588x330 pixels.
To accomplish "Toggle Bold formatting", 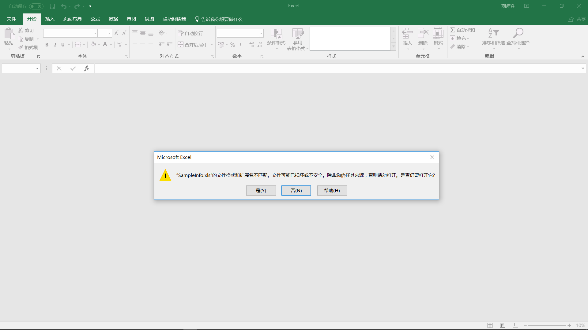I will coord(47,45).
